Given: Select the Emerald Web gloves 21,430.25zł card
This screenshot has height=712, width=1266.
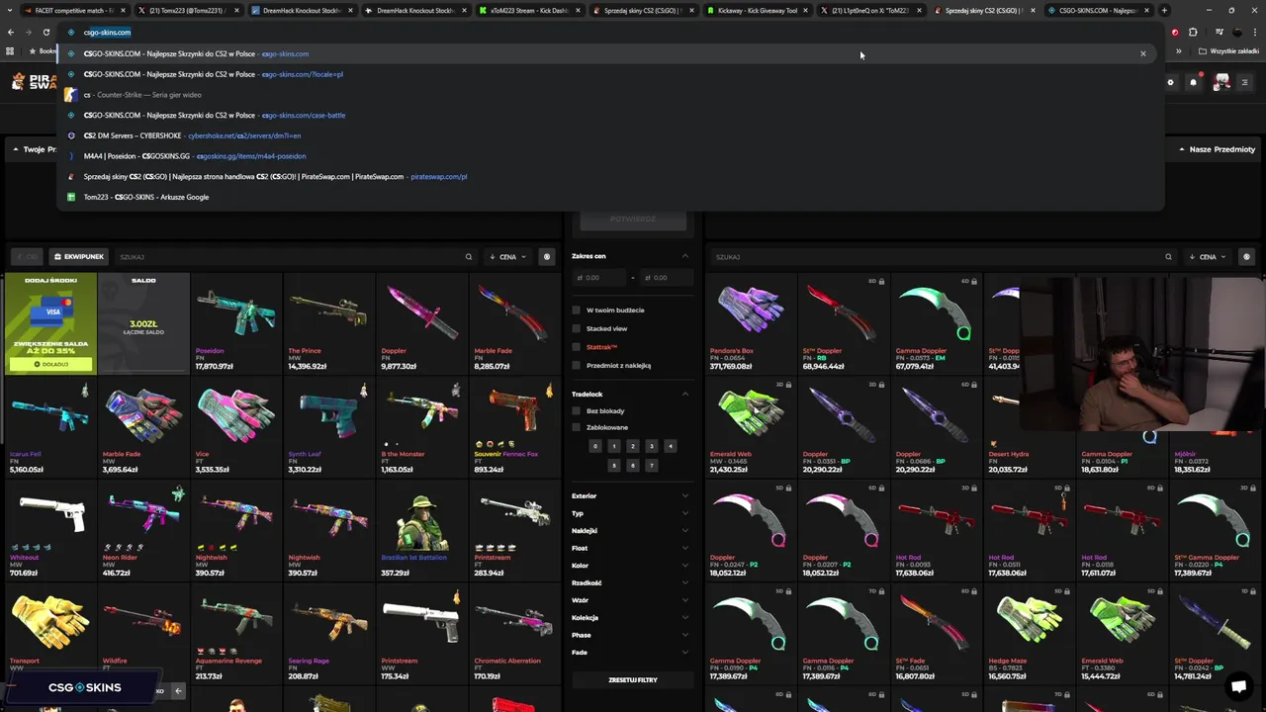Looking at the screenshot, I should (x=750, y=427).
